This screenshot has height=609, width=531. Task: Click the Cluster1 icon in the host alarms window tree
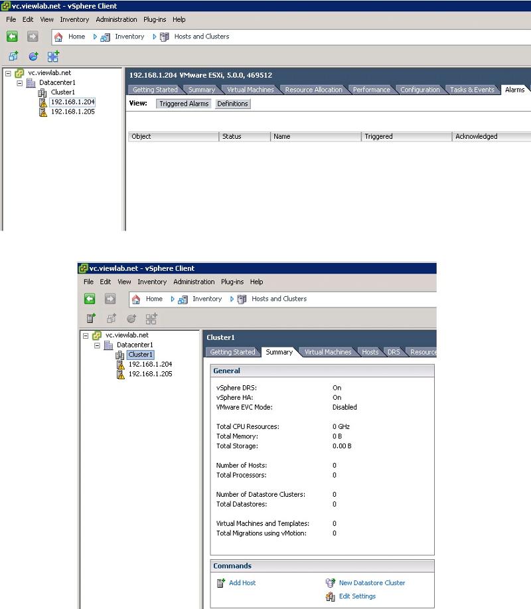pos(42,92)
